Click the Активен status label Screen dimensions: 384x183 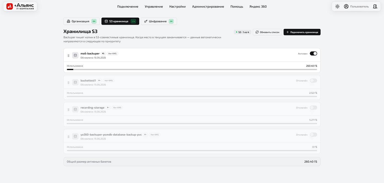(x=303, y=54)
